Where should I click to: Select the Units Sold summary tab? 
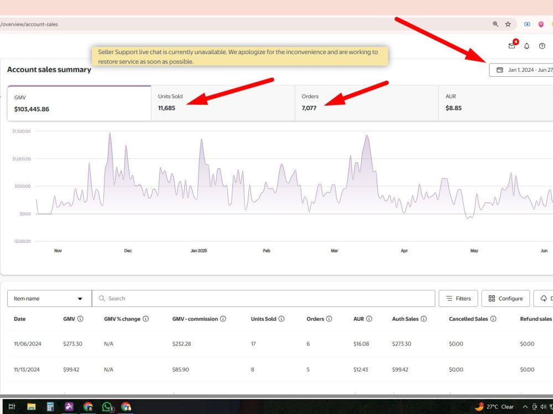click(x=223, y=103)
